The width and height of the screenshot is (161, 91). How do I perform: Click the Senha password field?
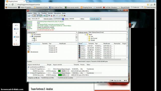click(74, 19)
